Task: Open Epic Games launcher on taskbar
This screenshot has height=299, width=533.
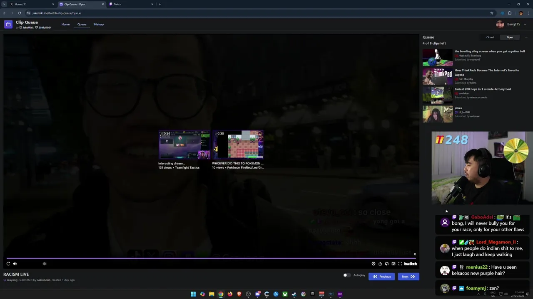Action: pos(312,294)
